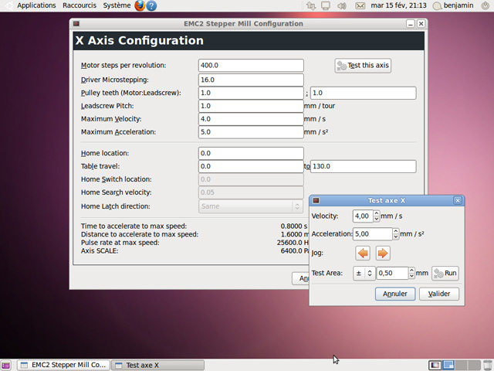Focus Acceleration 5,00 field in test dialog
This screenshot has height=371, width=494.
(x=373, y=234)
